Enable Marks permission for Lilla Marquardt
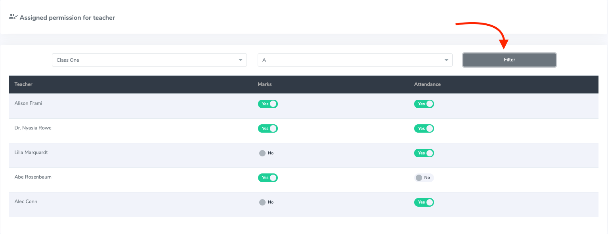The image size is (608, 234). pos(266,153)
